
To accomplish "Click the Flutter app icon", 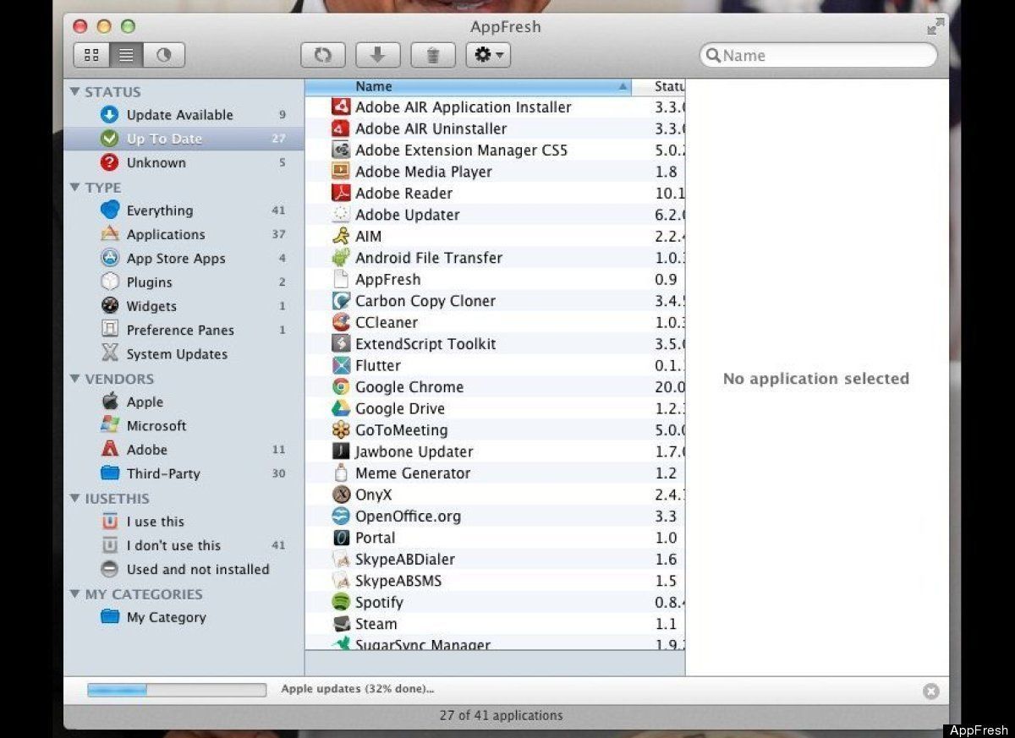I will (341, 365).
